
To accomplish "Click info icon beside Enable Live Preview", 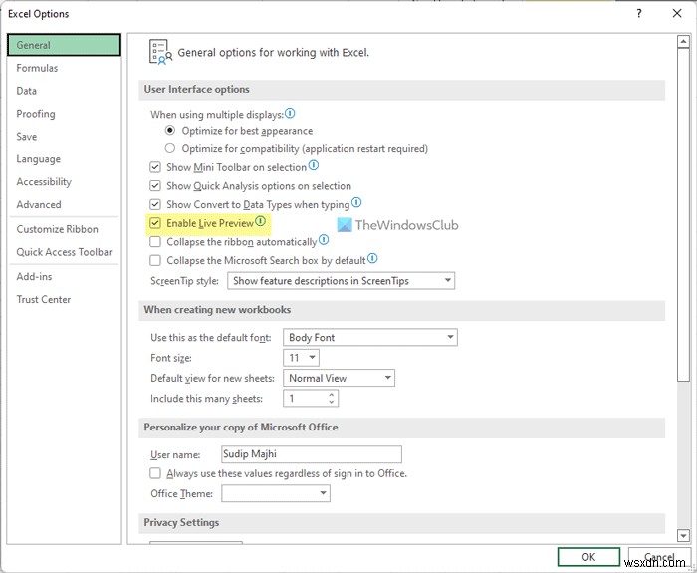I will 260,221.
